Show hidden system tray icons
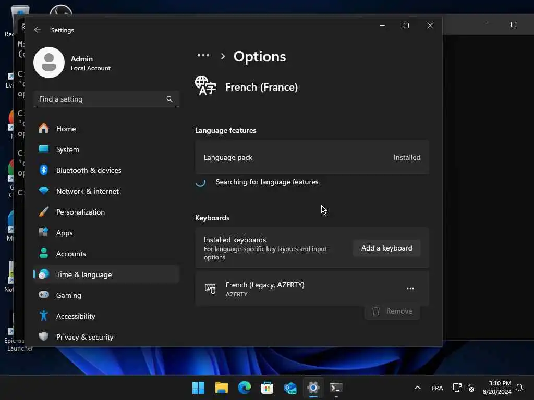The height and width of the screenshot is (400, 534). coord(418,387)
